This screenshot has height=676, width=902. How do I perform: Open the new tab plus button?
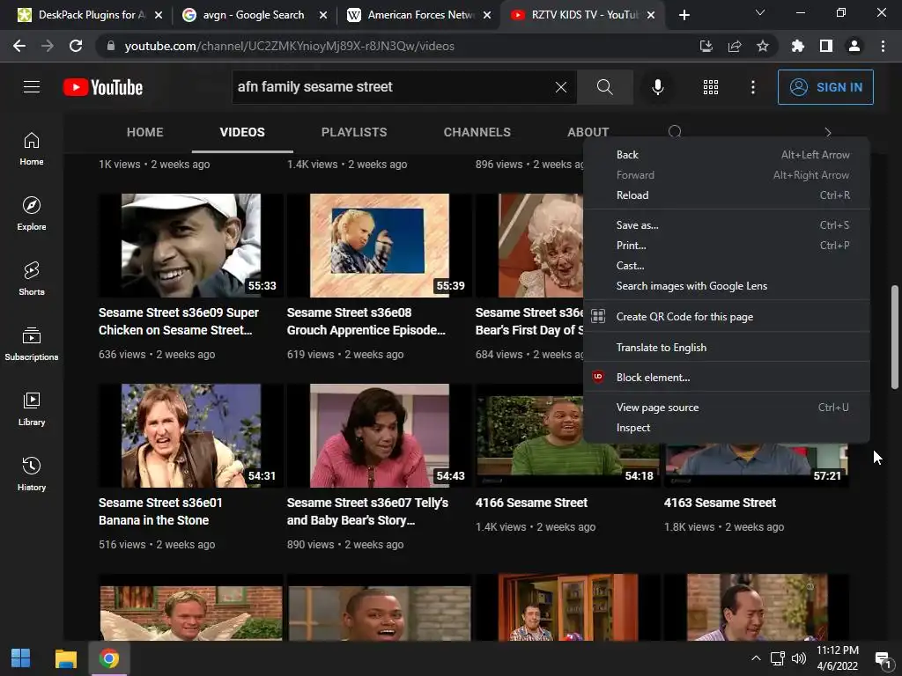[684, 15]
